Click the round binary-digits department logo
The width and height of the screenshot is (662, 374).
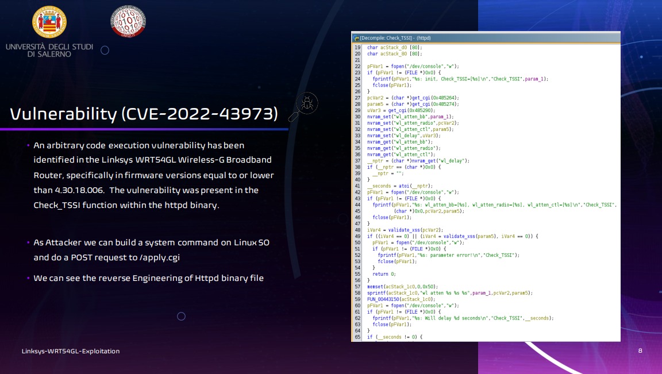tap(128, 21)
